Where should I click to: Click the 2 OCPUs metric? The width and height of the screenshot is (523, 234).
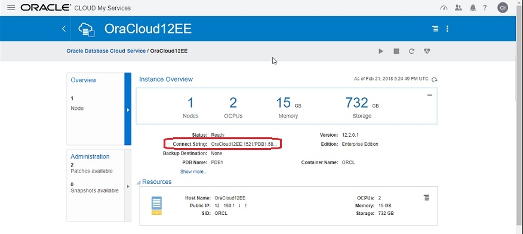[x=233, y=107]
